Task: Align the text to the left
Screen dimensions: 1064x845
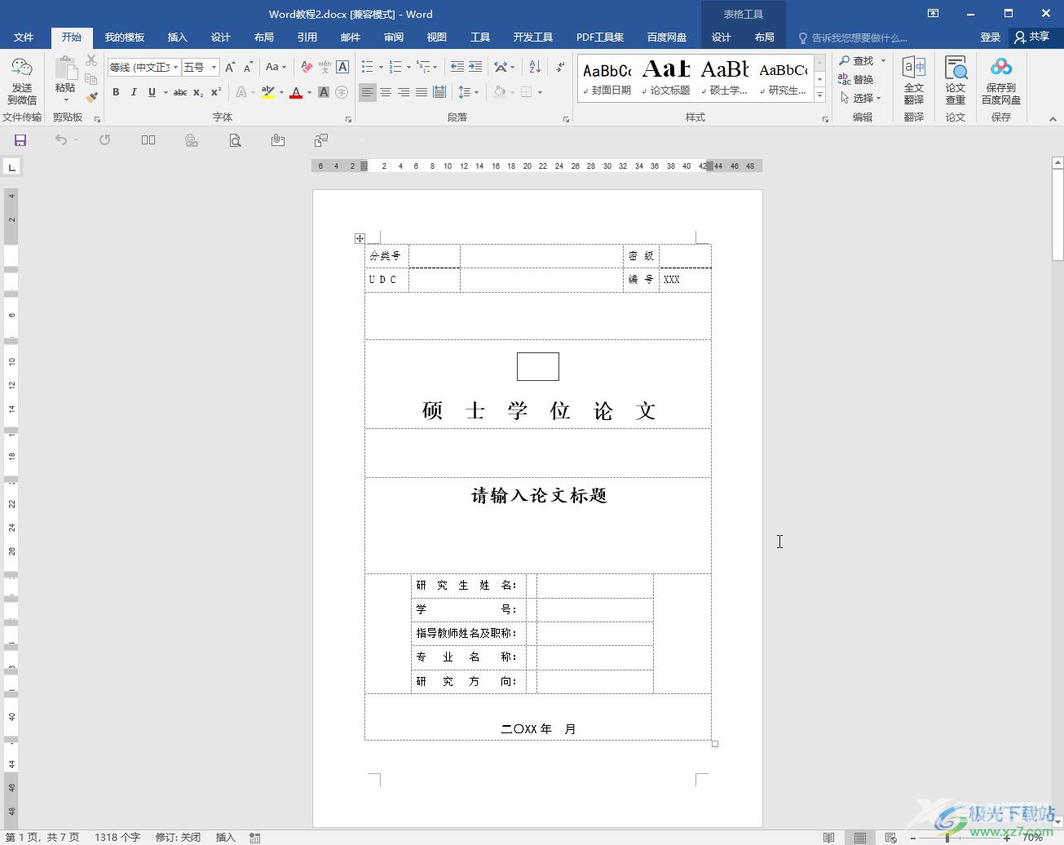Action: pos(368,92)
